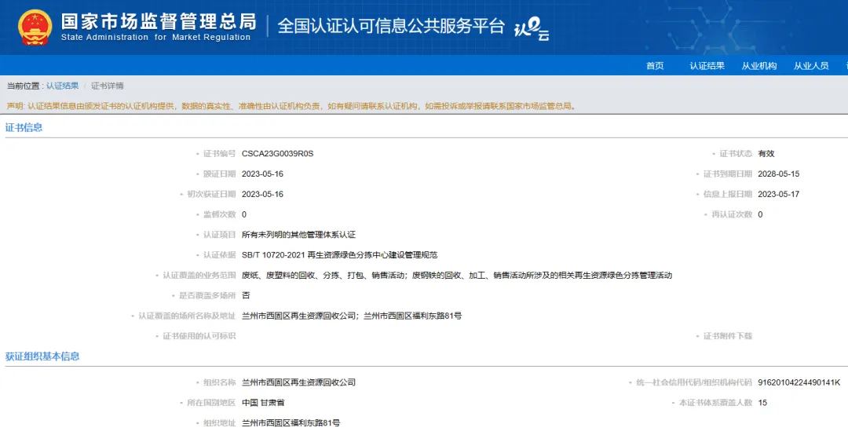The image size is (848, 435).
Task: Open the 首页 navigation tab
Action: (655, 65)
